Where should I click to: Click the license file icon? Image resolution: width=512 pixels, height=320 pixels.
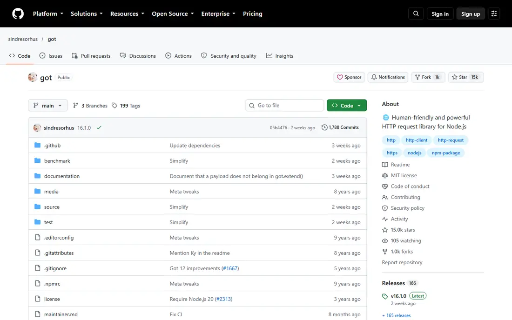pyautogui.click(x=38, y=299)
